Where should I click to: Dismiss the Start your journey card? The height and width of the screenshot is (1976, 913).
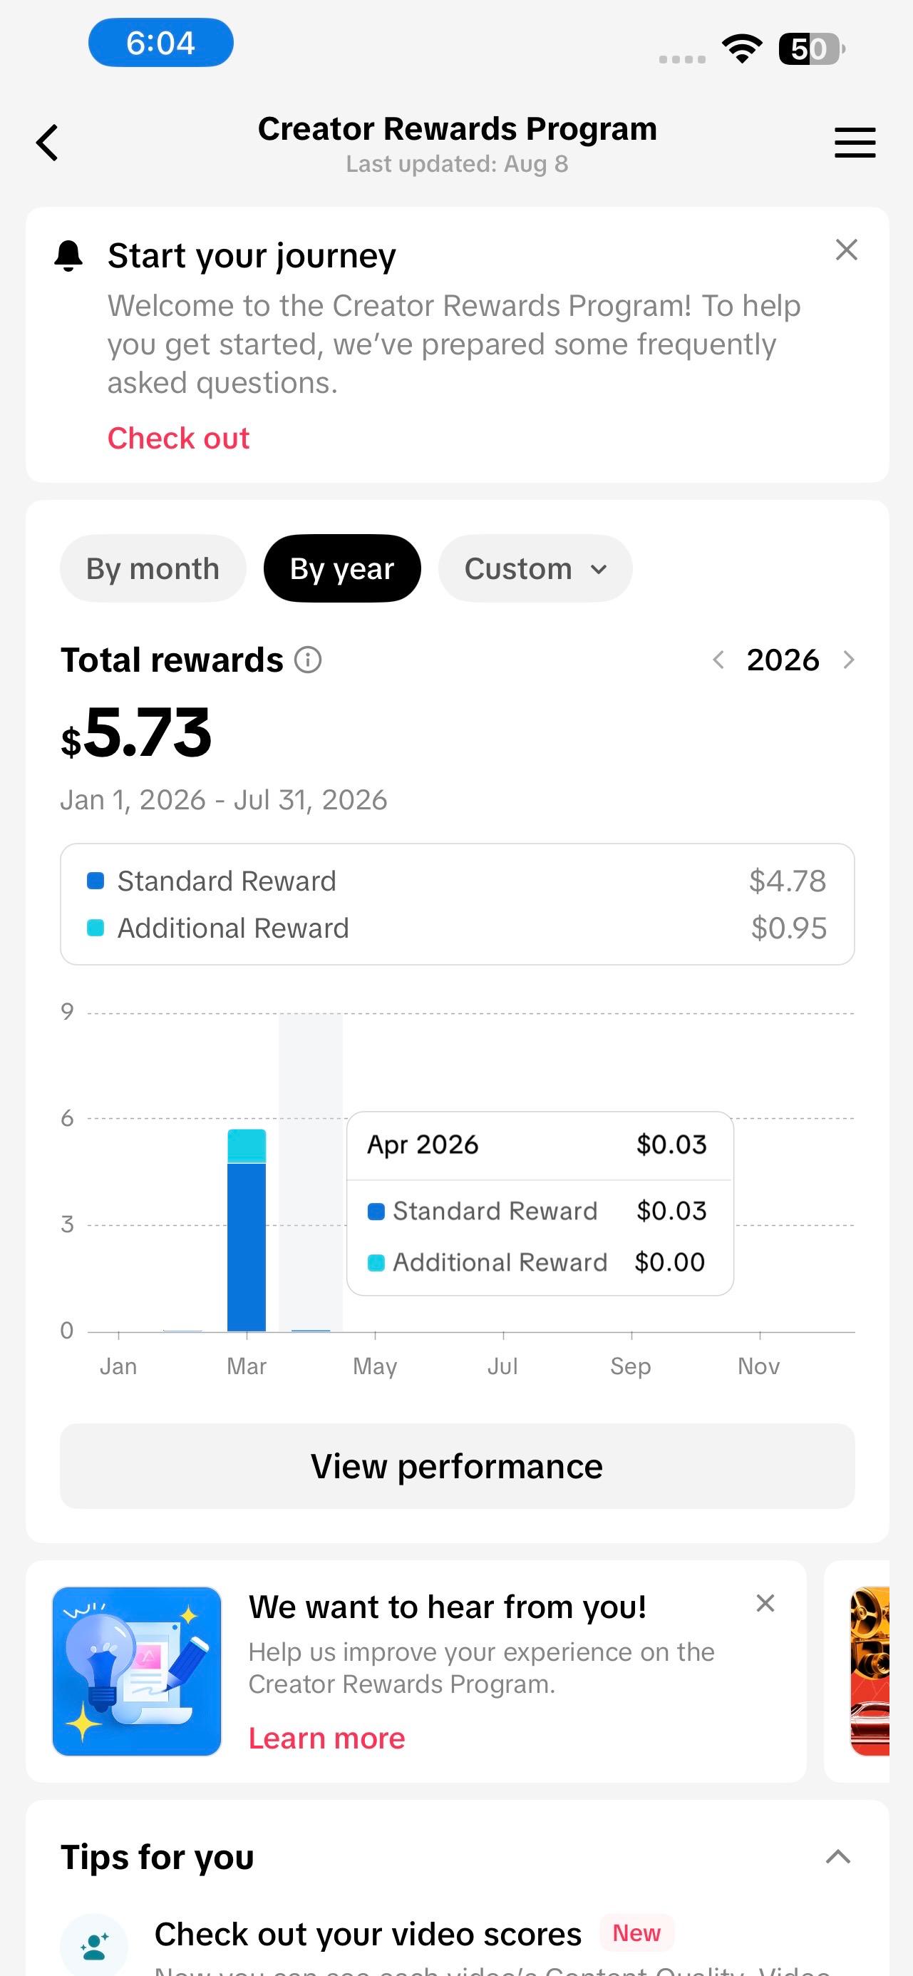tap(846, 250)
